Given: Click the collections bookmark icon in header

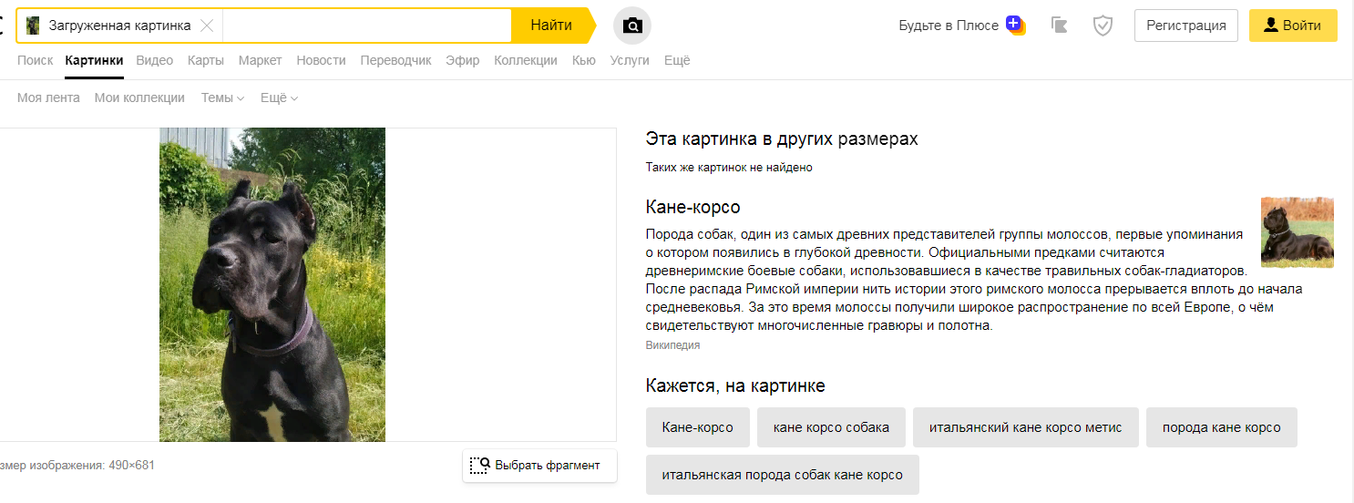Looking at the screenshot, I should click(1059, 26).
